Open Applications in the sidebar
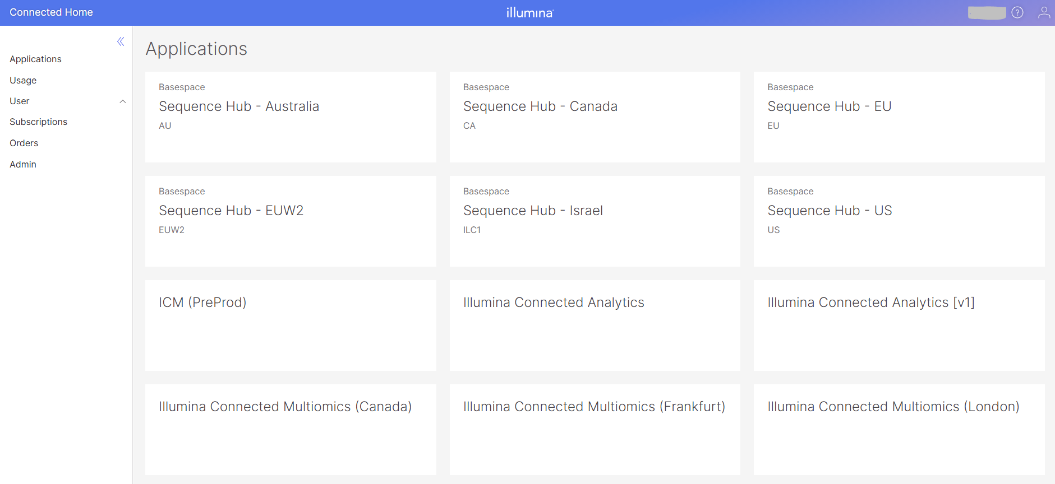 coord(35,59)
